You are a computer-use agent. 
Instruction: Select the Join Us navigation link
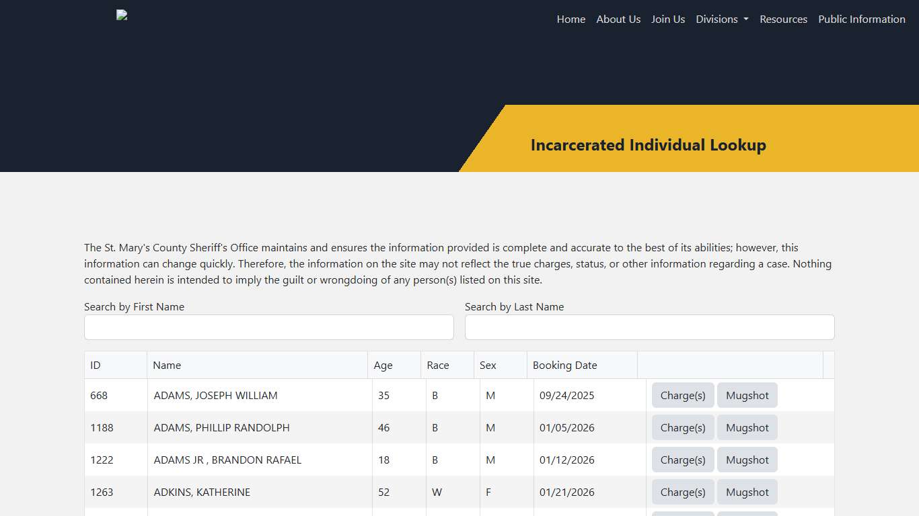[x=667, y=19]
